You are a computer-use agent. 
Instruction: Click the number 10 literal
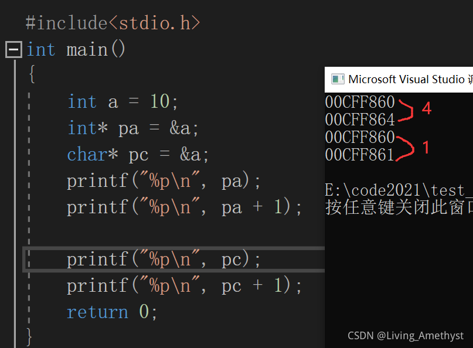click(160, 101)
